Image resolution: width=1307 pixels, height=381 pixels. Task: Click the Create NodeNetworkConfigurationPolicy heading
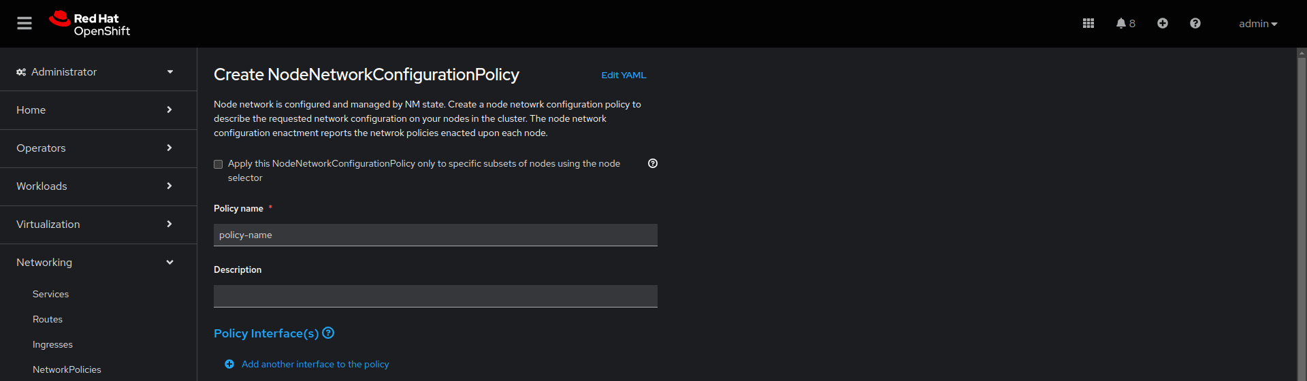[366, 75]
